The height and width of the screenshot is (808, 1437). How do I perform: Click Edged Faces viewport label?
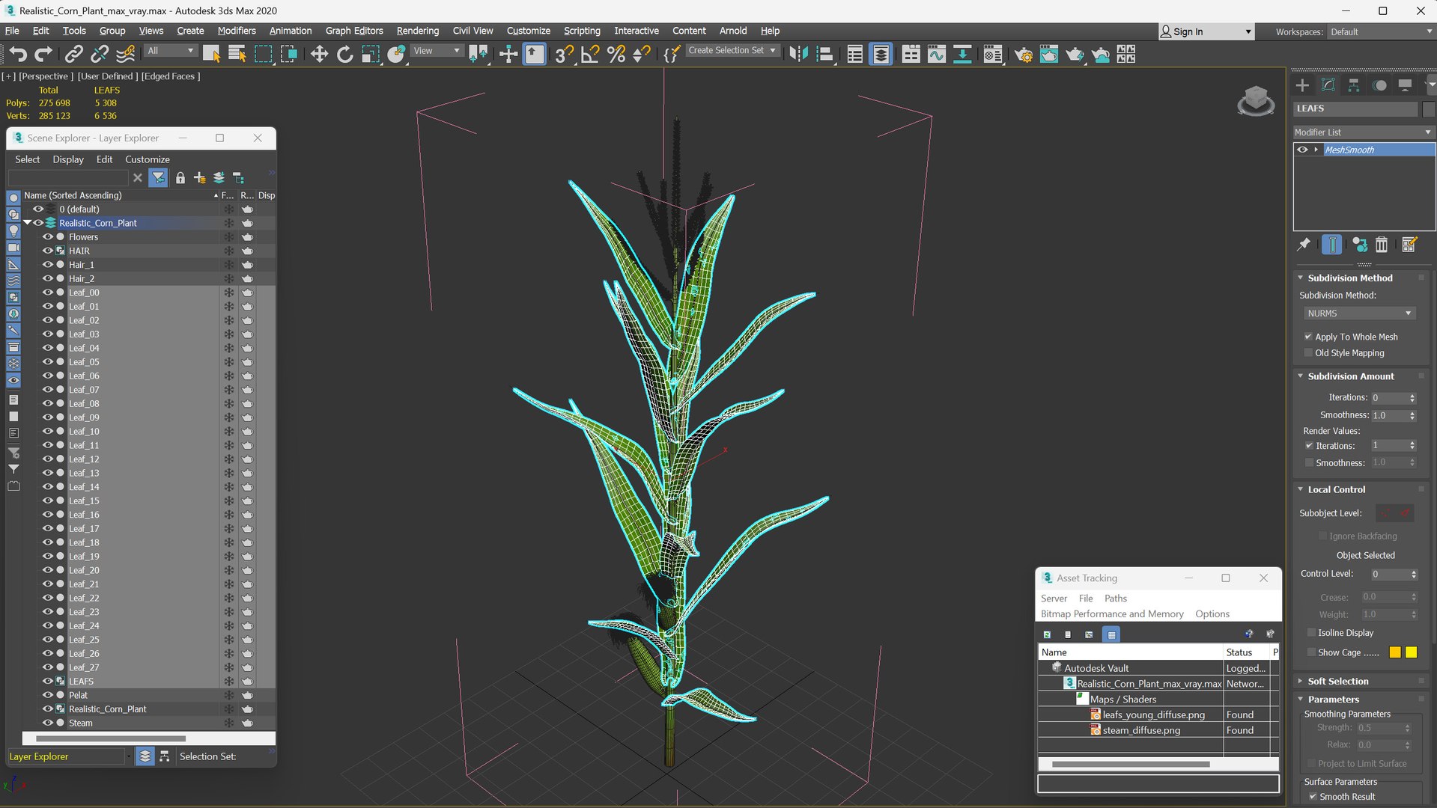pos(171,76)
